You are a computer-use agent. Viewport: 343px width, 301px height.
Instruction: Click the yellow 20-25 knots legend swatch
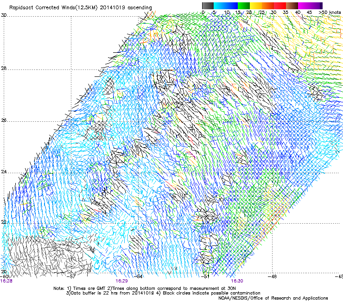pos(256,6)
